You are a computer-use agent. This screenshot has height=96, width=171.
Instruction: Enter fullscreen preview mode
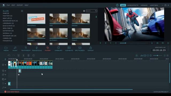click(168, 43)
